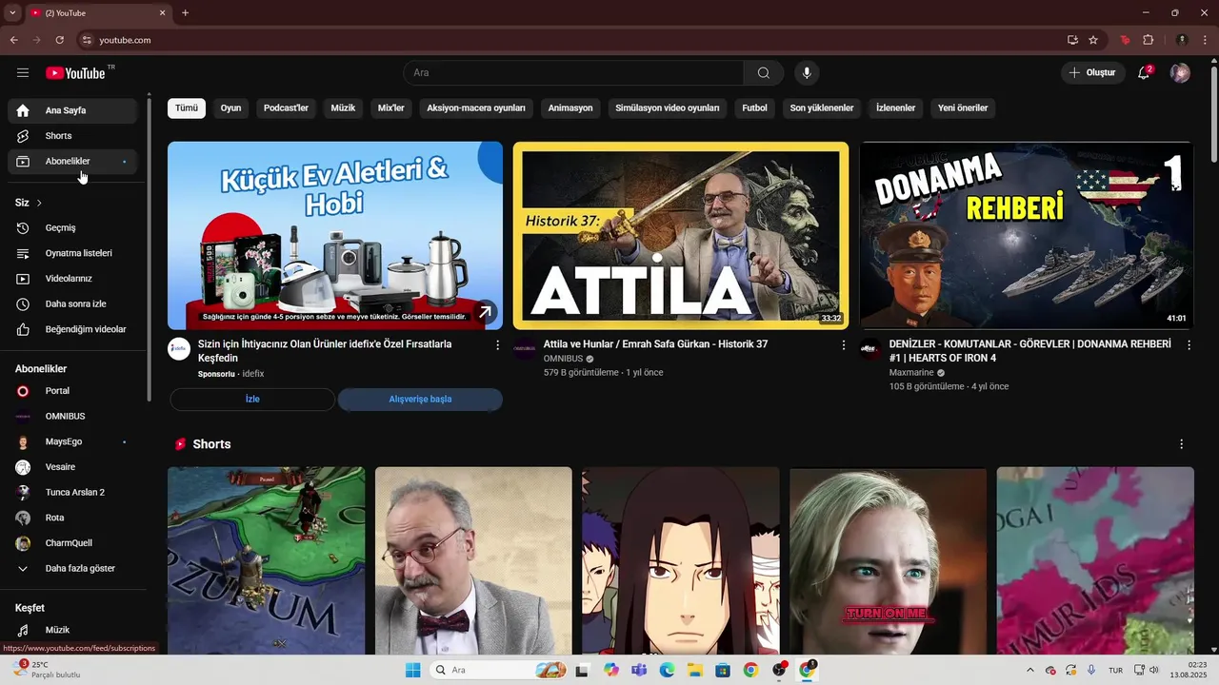Image resolution: width=1219 pixels, height=685 pixels.
Task: Open Abonelikler feed in sidebar
Action: click(x=72, y=162)
